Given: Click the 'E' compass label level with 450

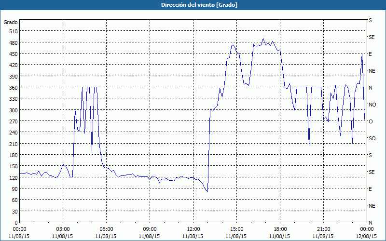Looking at the screenshot, I should pyautogui.click(x=370, y=54).
